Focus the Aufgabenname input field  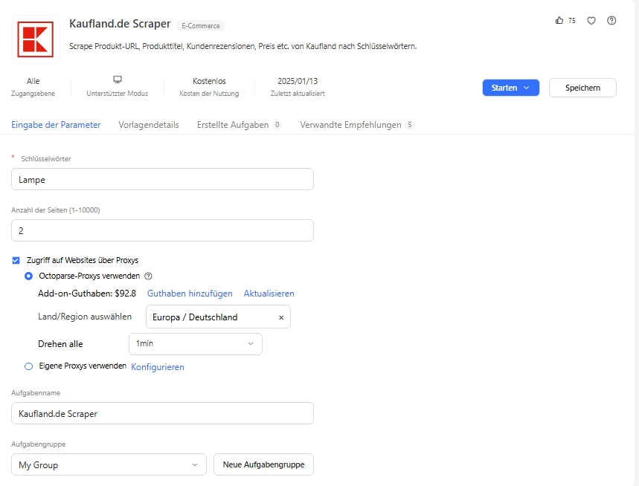162,414
